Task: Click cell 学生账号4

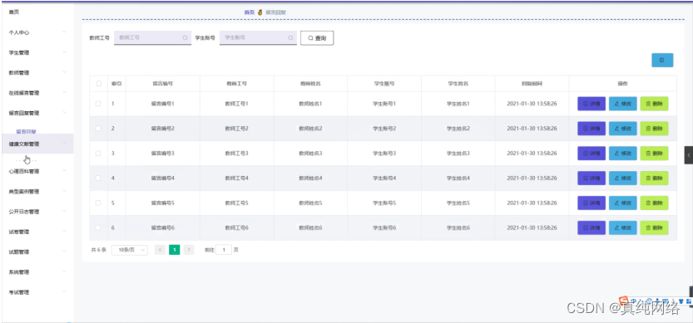Action: 384,179
